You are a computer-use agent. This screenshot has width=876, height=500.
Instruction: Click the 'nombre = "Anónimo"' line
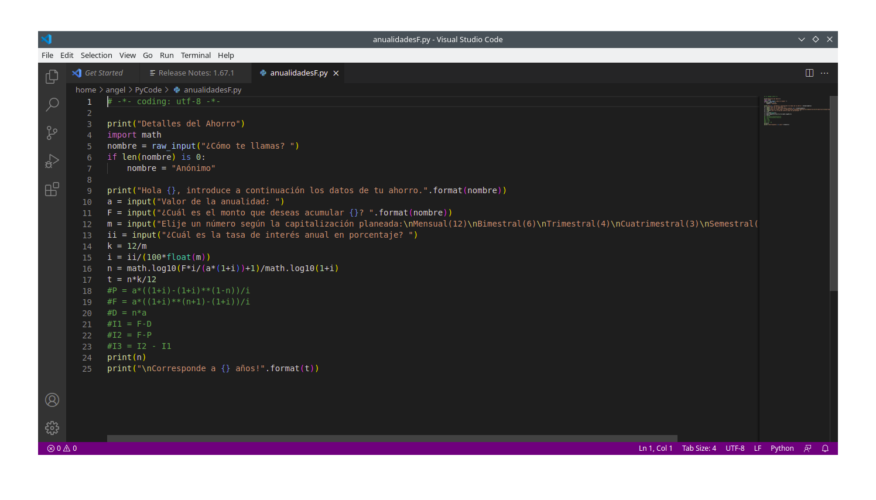[171, 169]
